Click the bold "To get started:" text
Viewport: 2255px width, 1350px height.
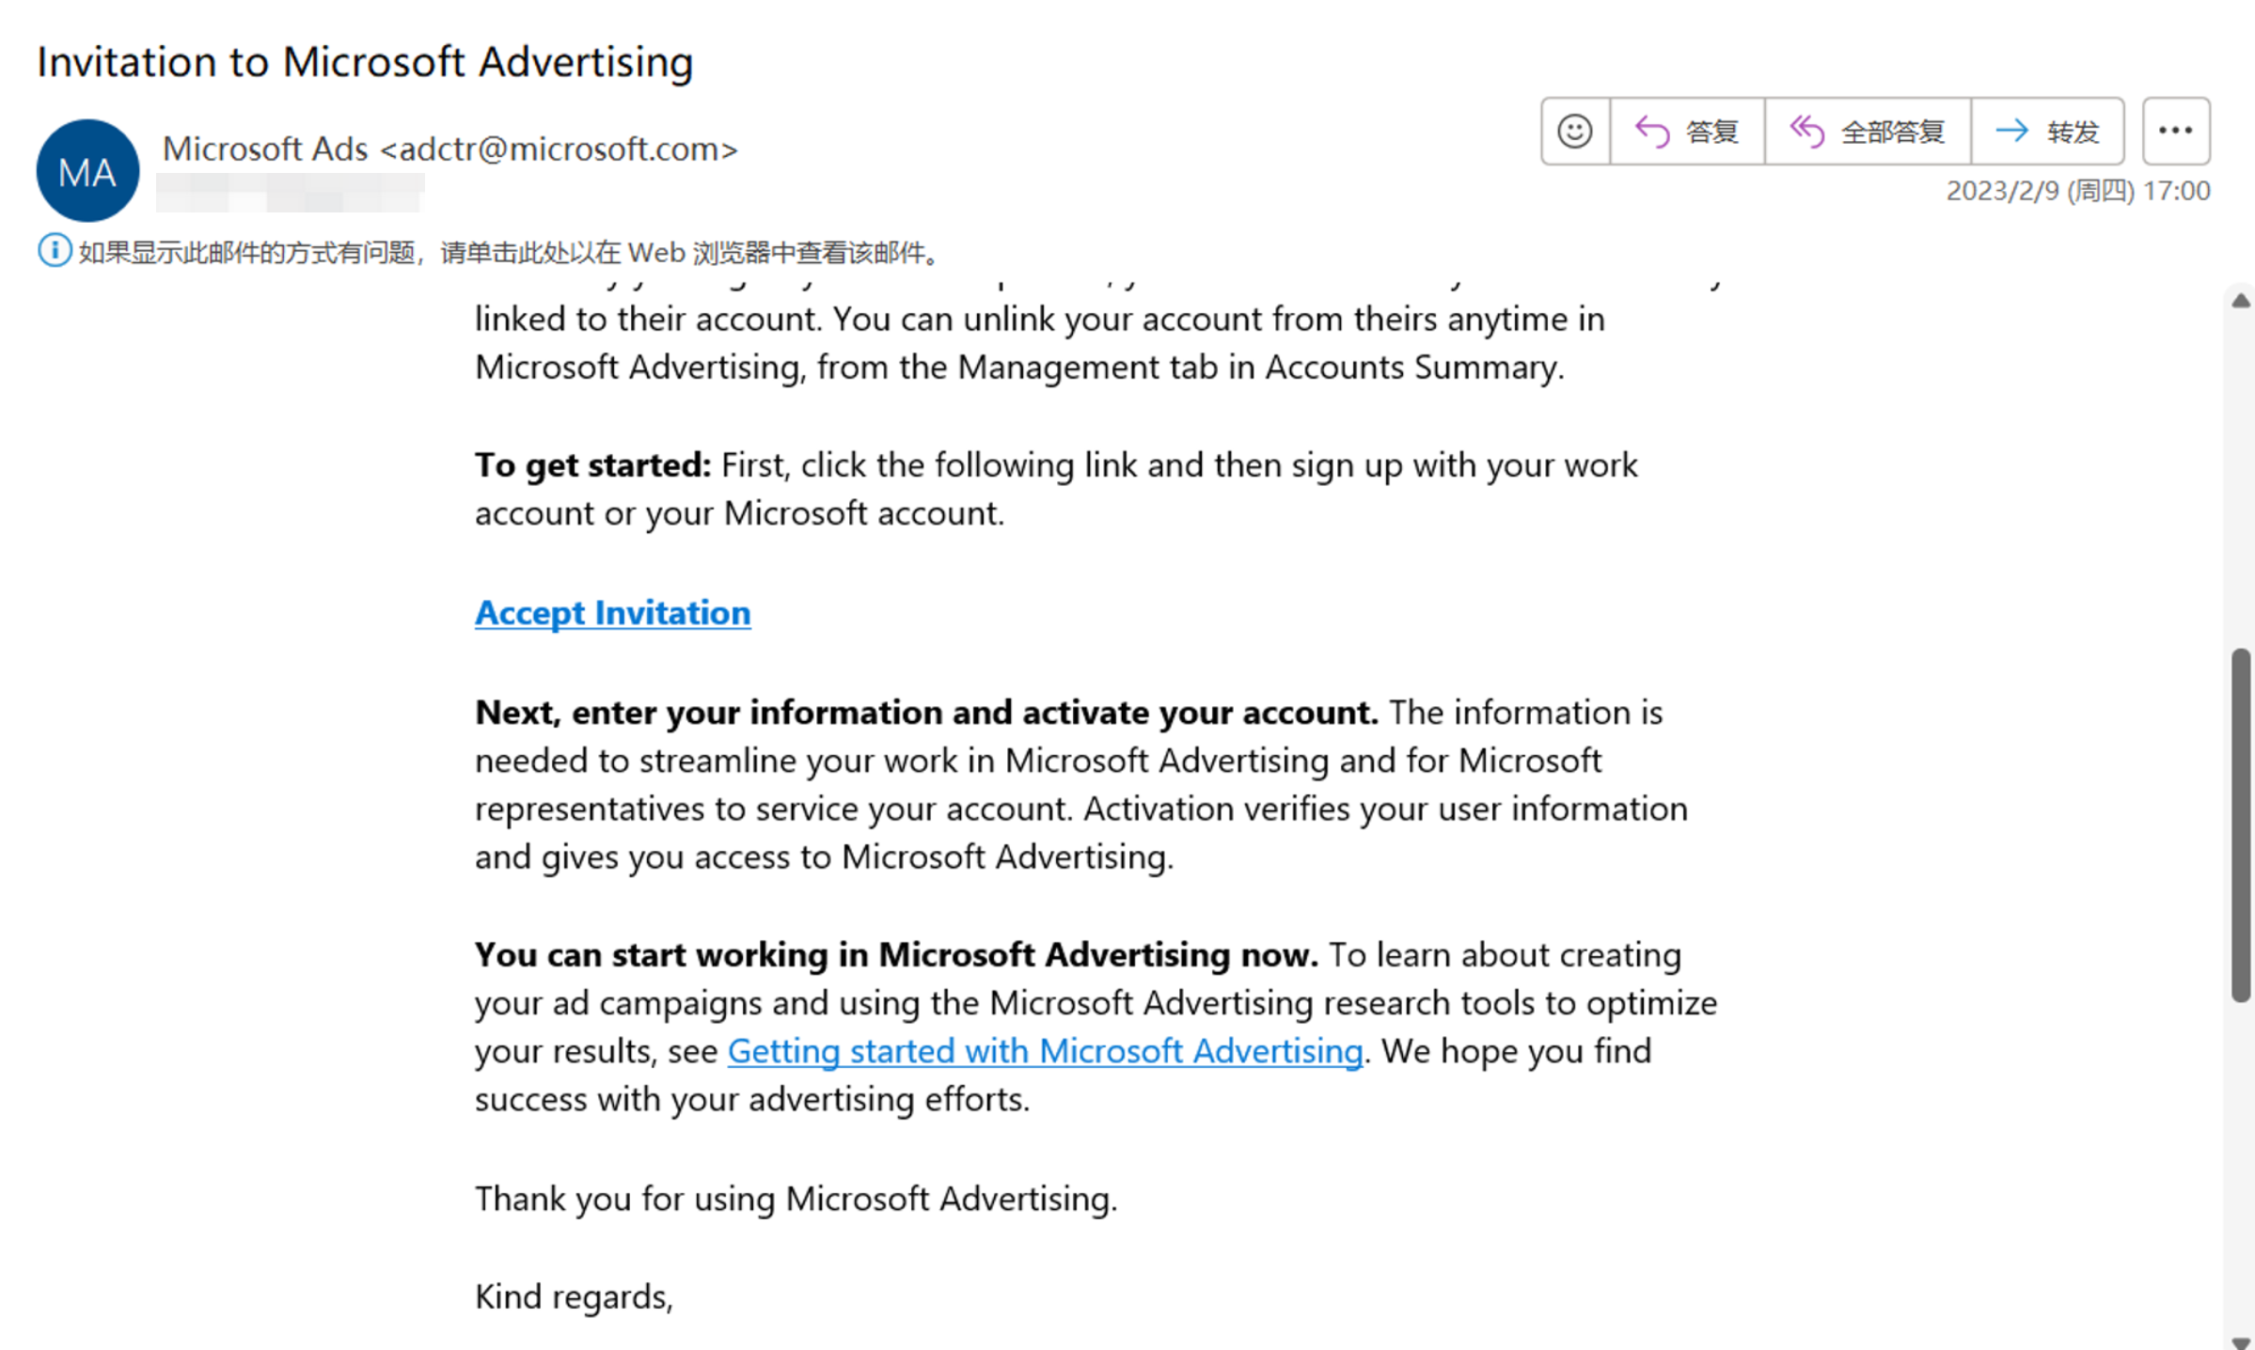tap(592, 465)
